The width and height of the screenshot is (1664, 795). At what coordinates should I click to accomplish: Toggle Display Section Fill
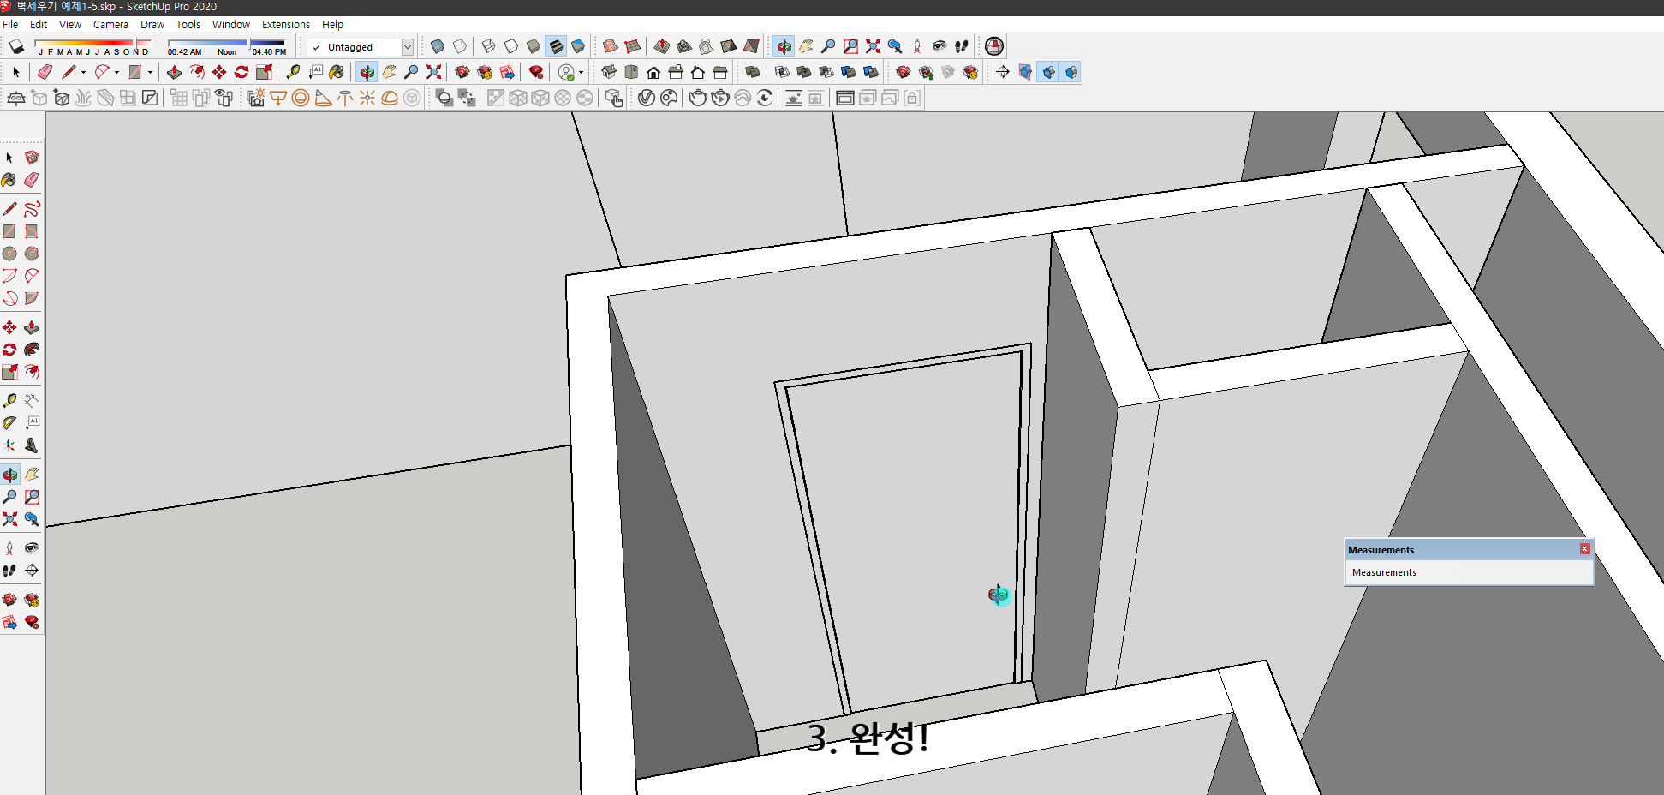click(x=1071, y=72)
